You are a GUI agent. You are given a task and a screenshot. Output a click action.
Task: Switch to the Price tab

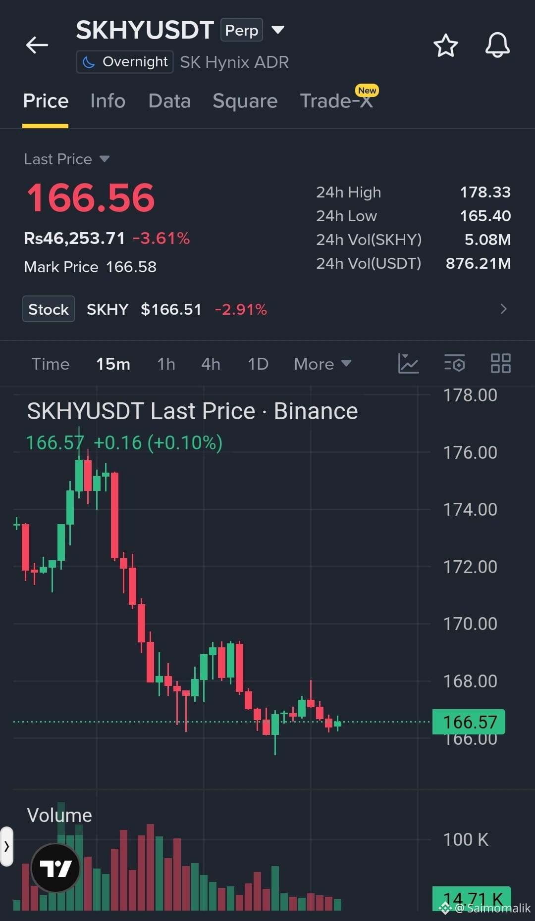[46, 101]
